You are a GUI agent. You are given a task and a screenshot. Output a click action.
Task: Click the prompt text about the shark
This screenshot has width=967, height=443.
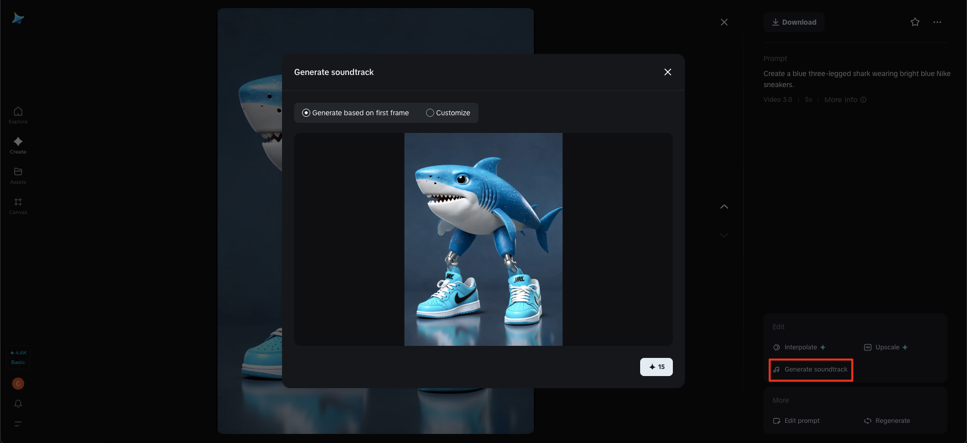857,79
